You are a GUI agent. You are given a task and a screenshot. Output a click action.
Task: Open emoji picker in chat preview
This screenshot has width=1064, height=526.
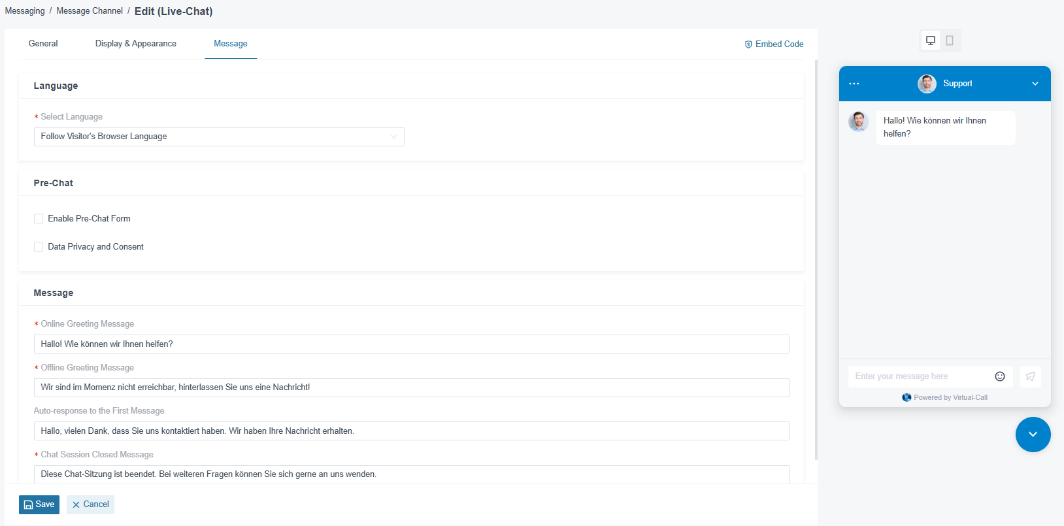tap(1000, 376)
